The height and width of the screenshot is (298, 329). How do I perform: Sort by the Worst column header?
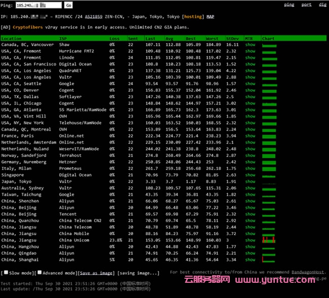(x=212, y=39)
